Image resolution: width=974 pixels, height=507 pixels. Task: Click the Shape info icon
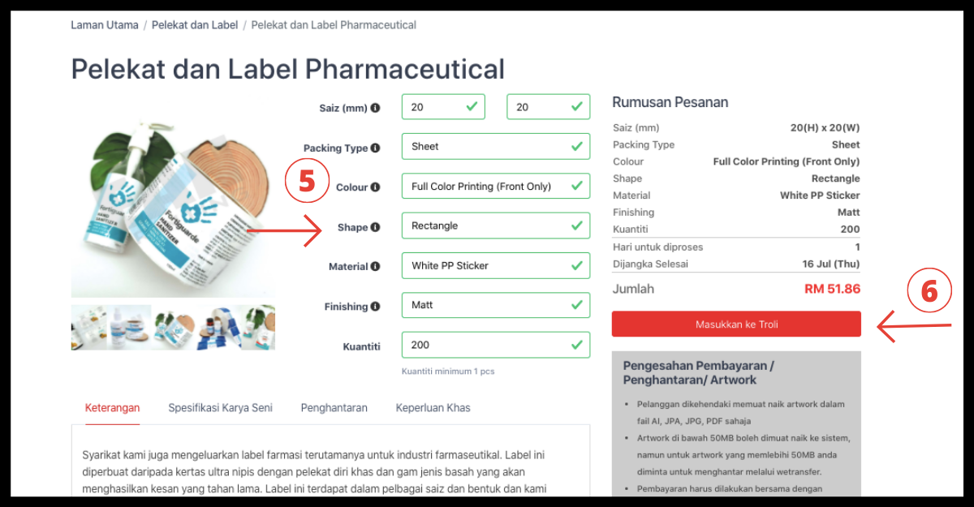(375, 227)
